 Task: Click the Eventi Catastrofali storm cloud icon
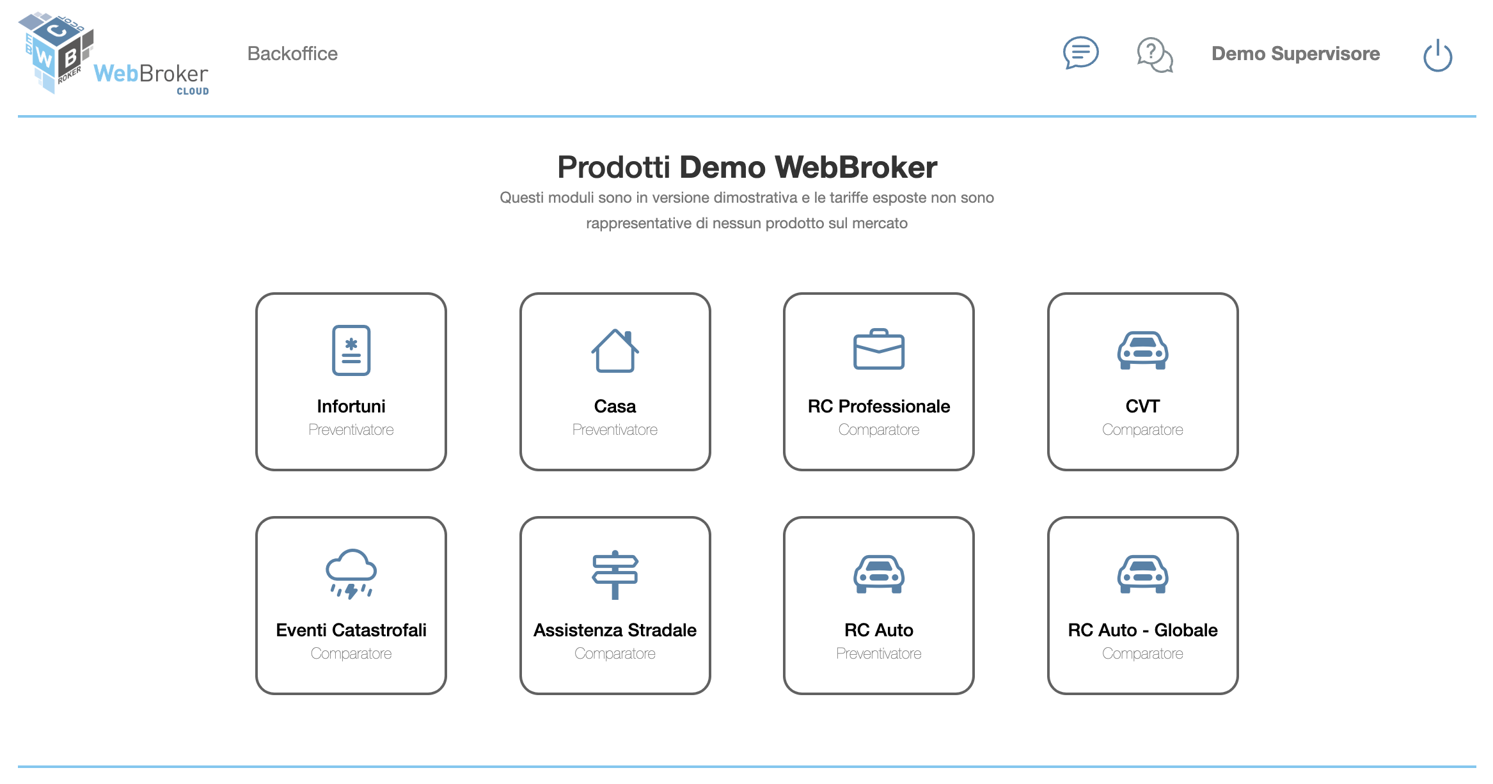[x=351, y=574]
